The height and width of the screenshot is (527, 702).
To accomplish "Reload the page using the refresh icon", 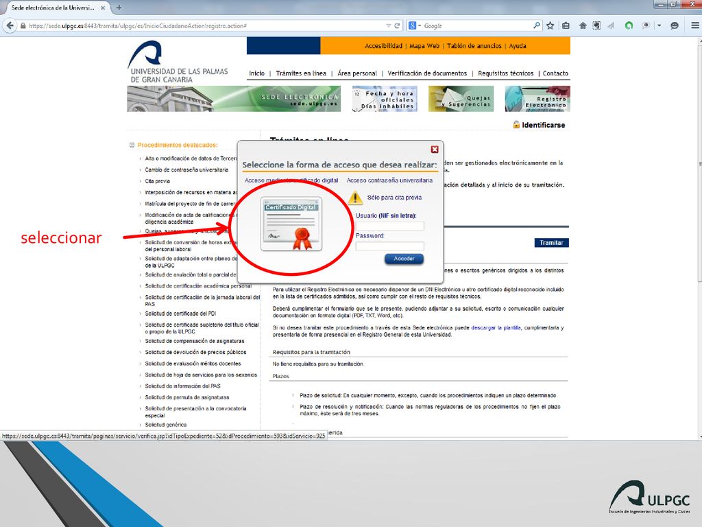I will click(397, 25).
